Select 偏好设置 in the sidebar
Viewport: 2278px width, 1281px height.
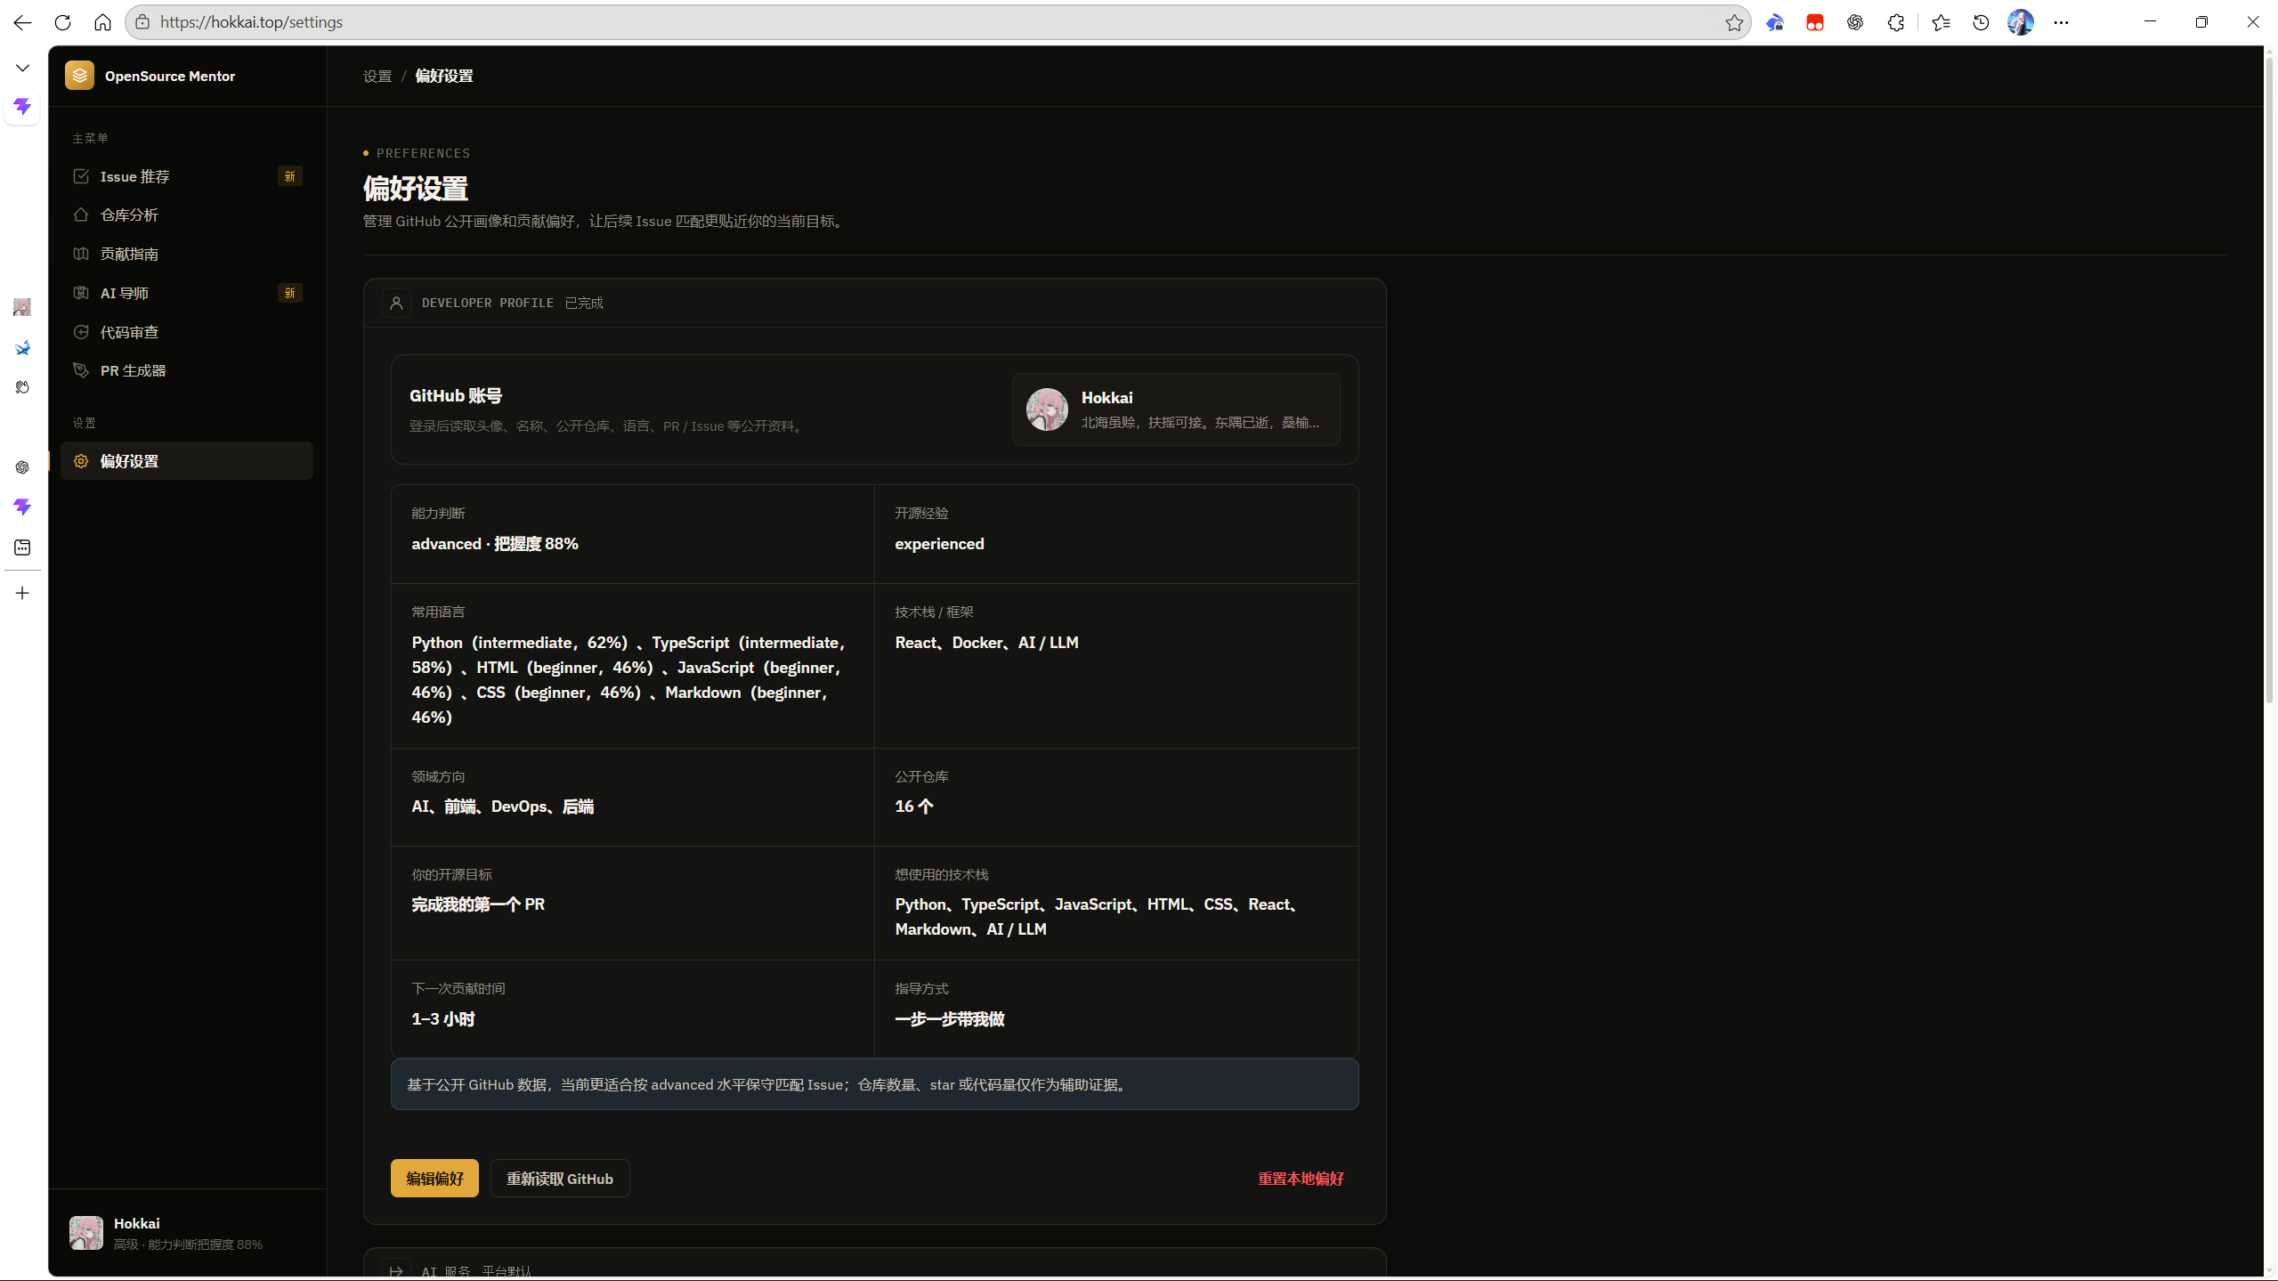click(187, 461)
